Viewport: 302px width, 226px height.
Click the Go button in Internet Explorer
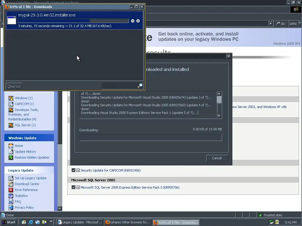(281, 24)
